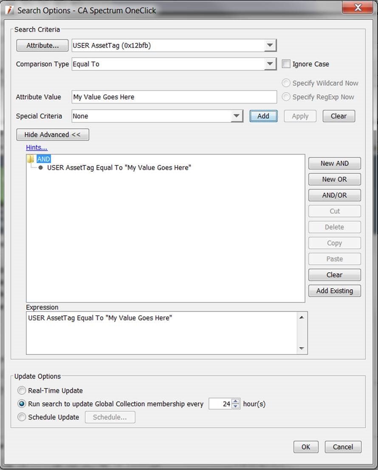378x470 pixels.
Task: Confirm the dialog with OK
Action: click(x=306, y=447)
